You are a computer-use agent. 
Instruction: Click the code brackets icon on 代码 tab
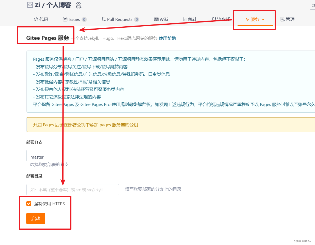[36, 19]
